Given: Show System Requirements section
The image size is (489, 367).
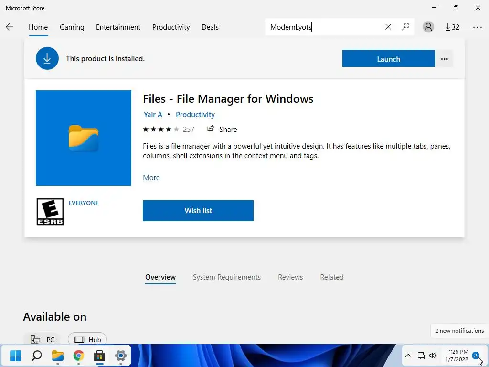Looking at the screenshot, I should coord(227,277).
